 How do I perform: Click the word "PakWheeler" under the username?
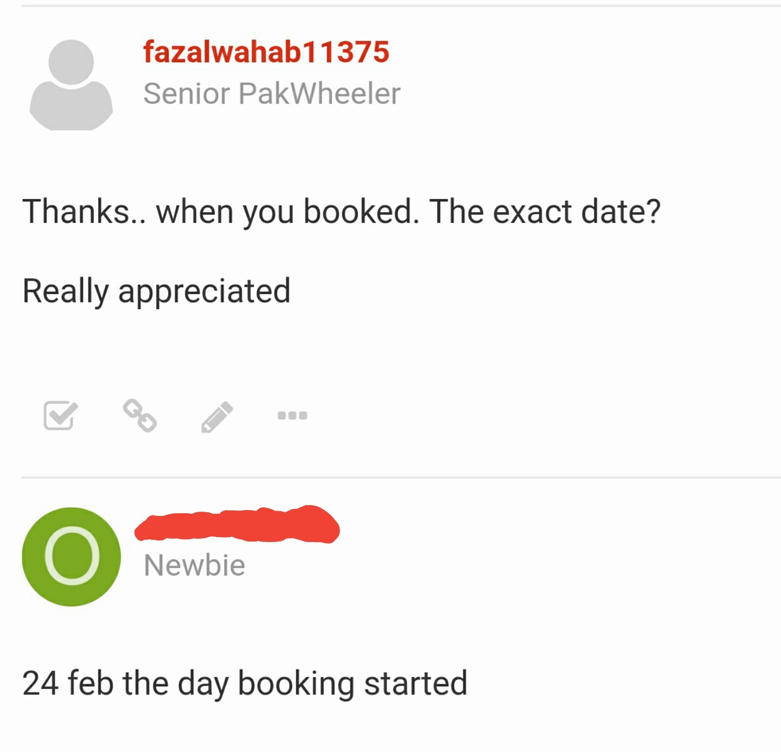(x=319, y=93)
